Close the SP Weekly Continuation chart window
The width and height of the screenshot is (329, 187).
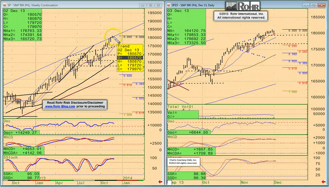159,5
